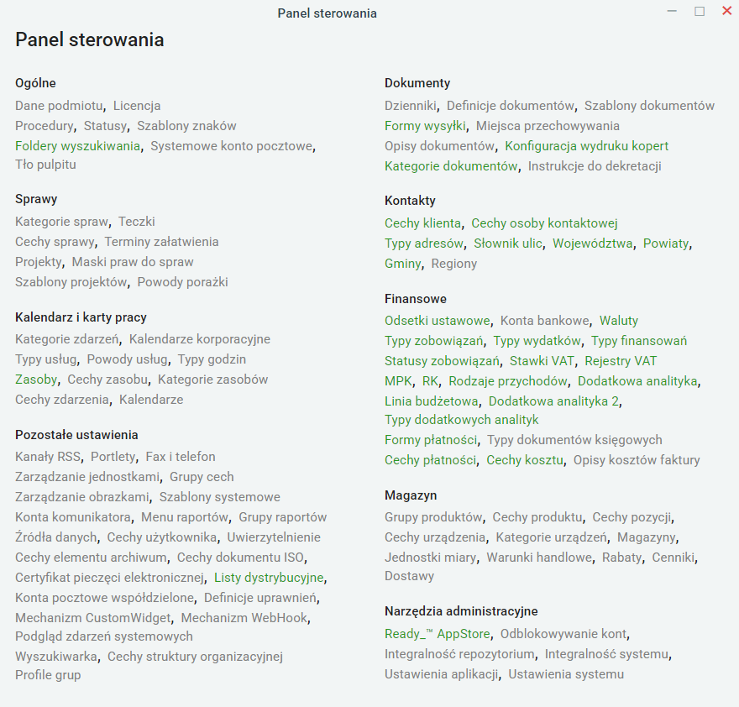Open Szablony znaków under Ogólne
Viewport: 739px width, 707px height.
tap(186, 126)
